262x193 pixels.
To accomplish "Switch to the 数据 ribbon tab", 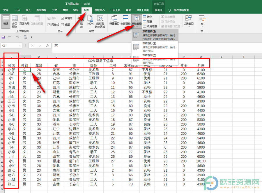I will pos(65,10).
